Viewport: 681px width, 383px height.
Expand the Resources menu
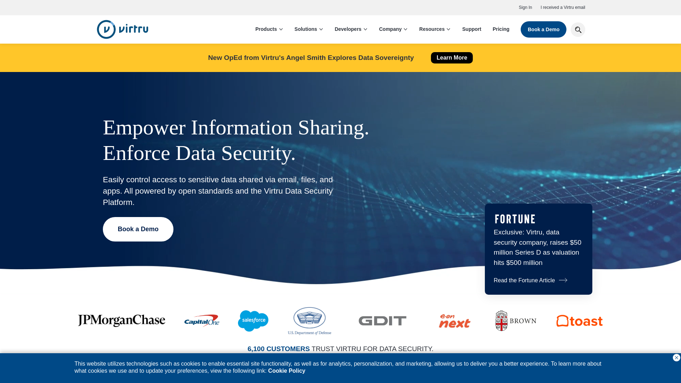tap(434, 29)
